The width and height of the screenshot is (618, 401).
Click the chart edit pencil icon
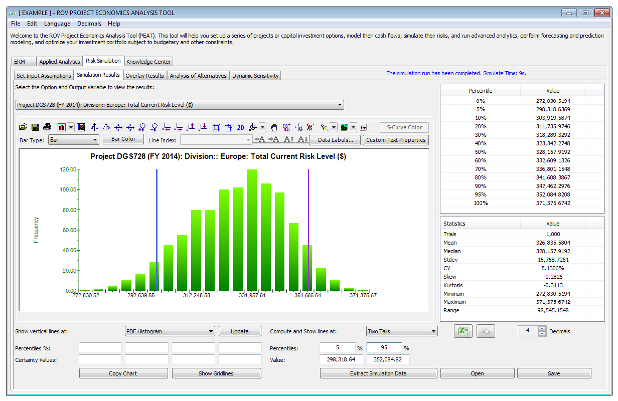click(81, 127)
